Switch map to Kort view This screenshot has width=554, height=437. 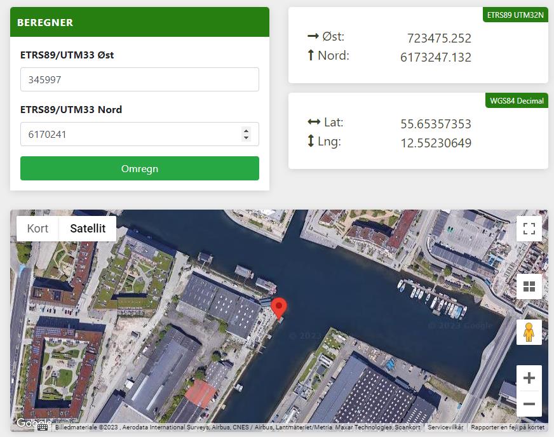[38, 229]
